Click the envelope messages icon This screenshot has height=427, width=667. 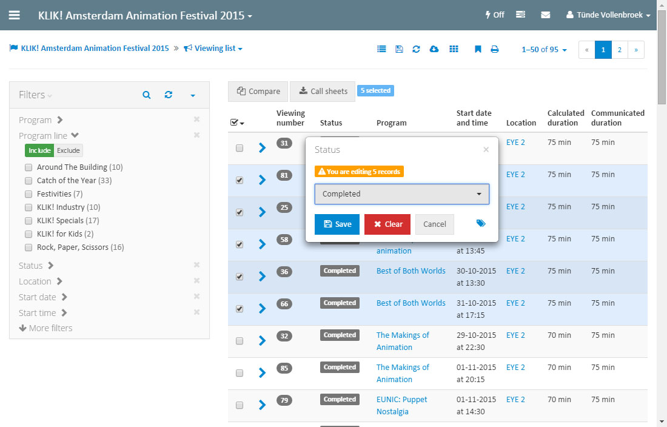545,15
